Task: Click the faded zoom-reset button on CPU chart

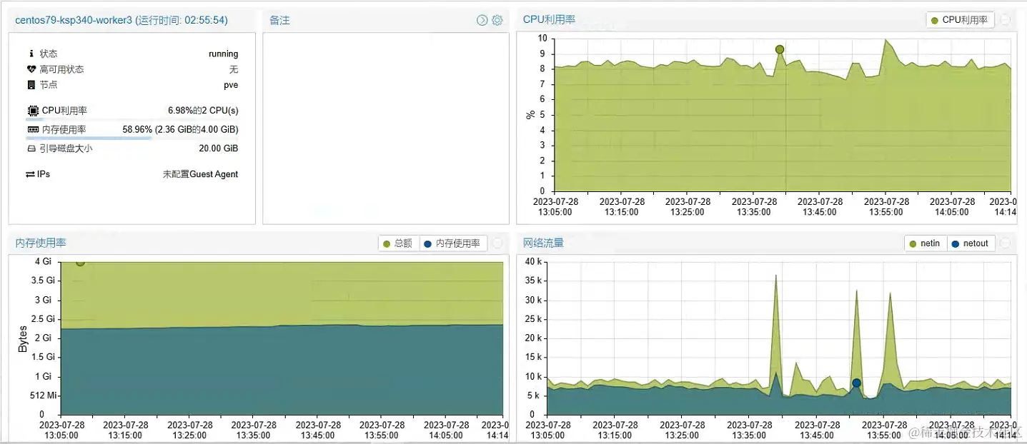Action: (x=1006, y=20)
